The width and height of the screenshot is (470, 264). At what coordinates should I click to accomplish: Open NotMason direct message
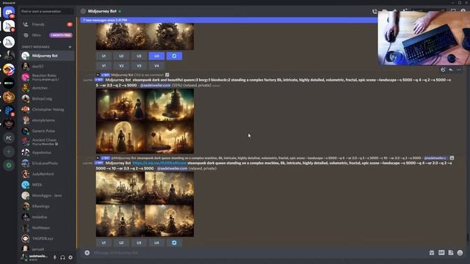click(47, 227)
